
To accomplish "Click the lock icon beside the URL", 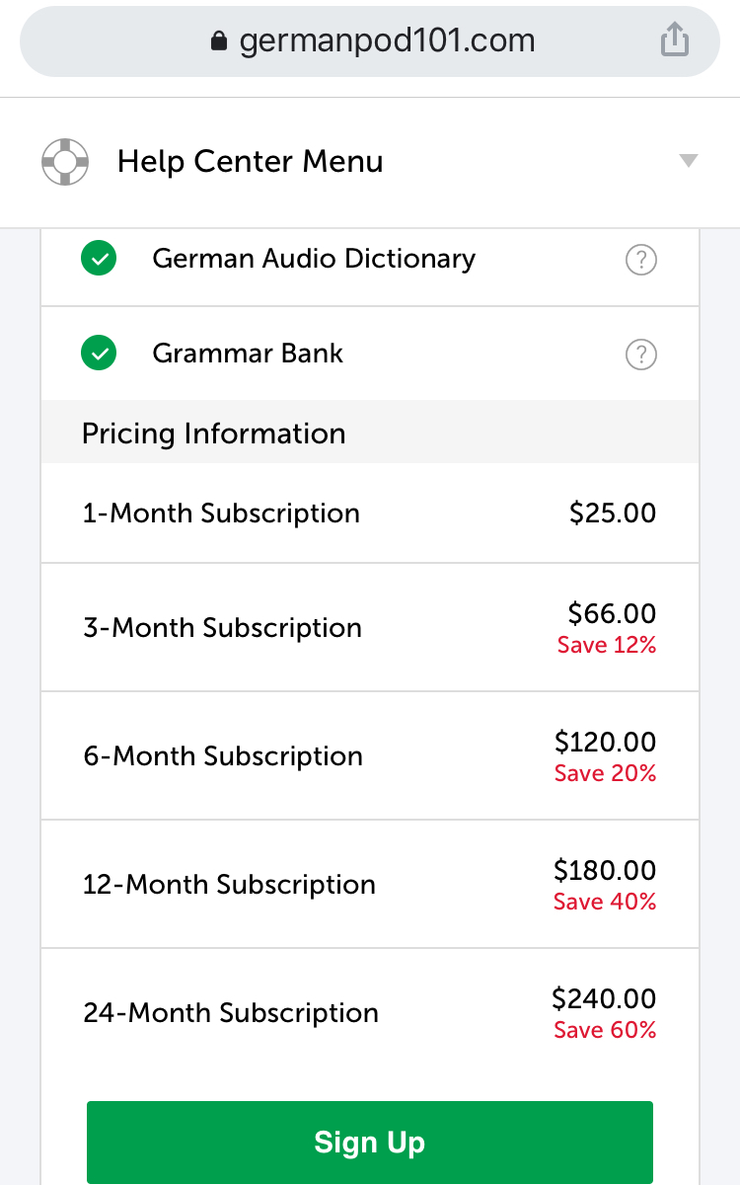I will pyautogui.click(x=219, y=41).
